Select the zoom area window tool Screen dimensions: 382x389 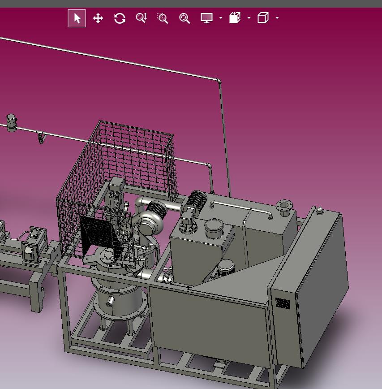(163, 18)
